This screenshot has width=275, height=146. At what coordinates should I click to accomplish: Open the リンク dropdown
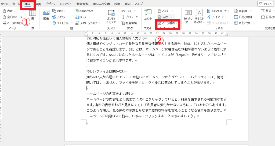coord(128,11)
